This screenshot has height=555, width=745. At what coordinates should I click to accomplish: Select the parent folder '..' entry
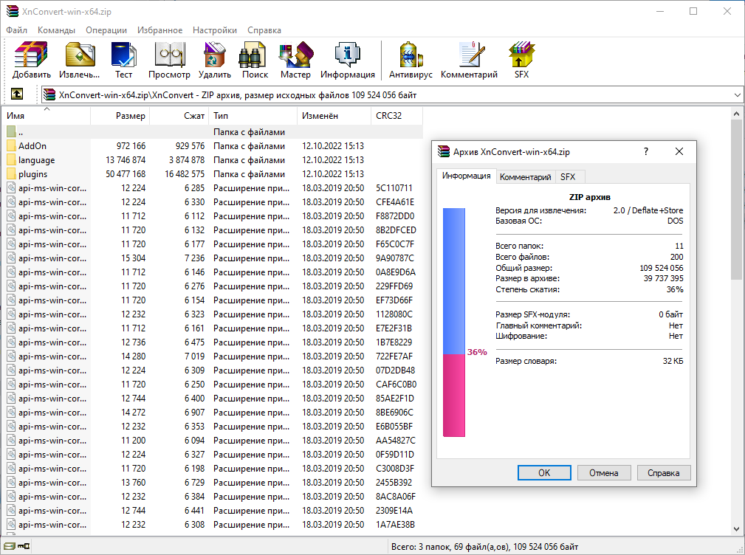point(212,132)
